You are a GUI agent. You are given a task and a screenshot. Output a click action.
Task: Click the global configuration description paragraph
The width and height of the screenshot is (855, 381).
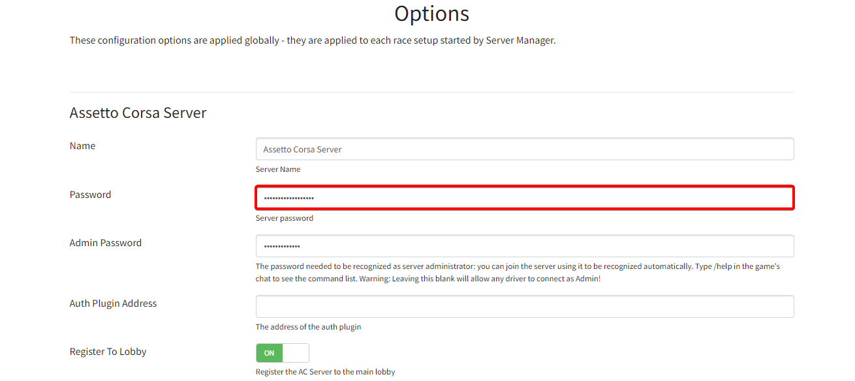tap(312, 40)
